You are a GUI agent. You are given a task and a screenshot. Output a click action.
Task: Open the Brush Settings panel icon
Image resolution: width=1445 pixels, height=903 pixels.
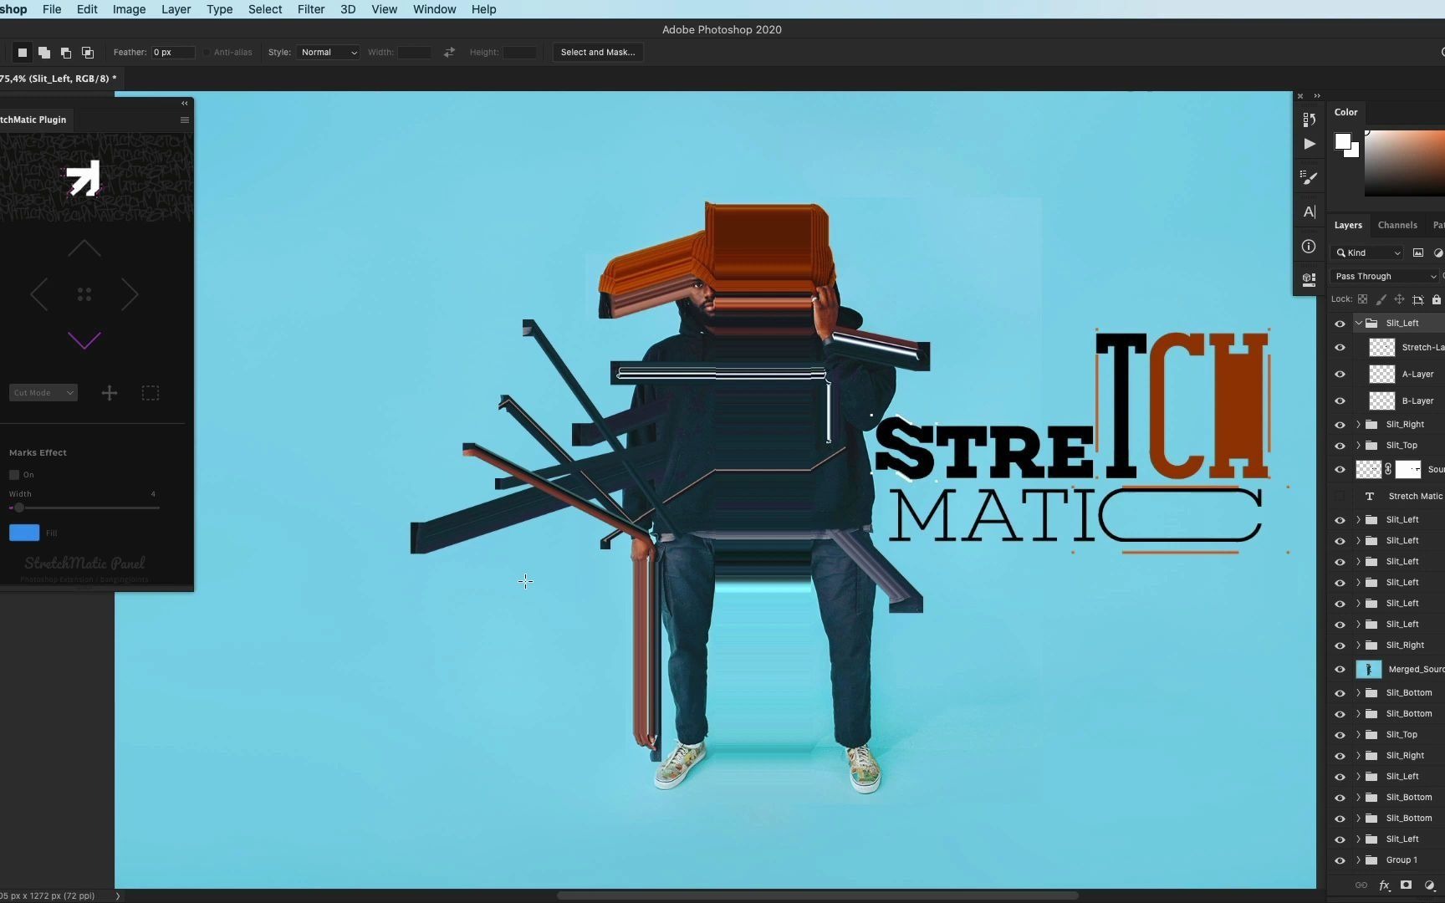pos(1309,177)
